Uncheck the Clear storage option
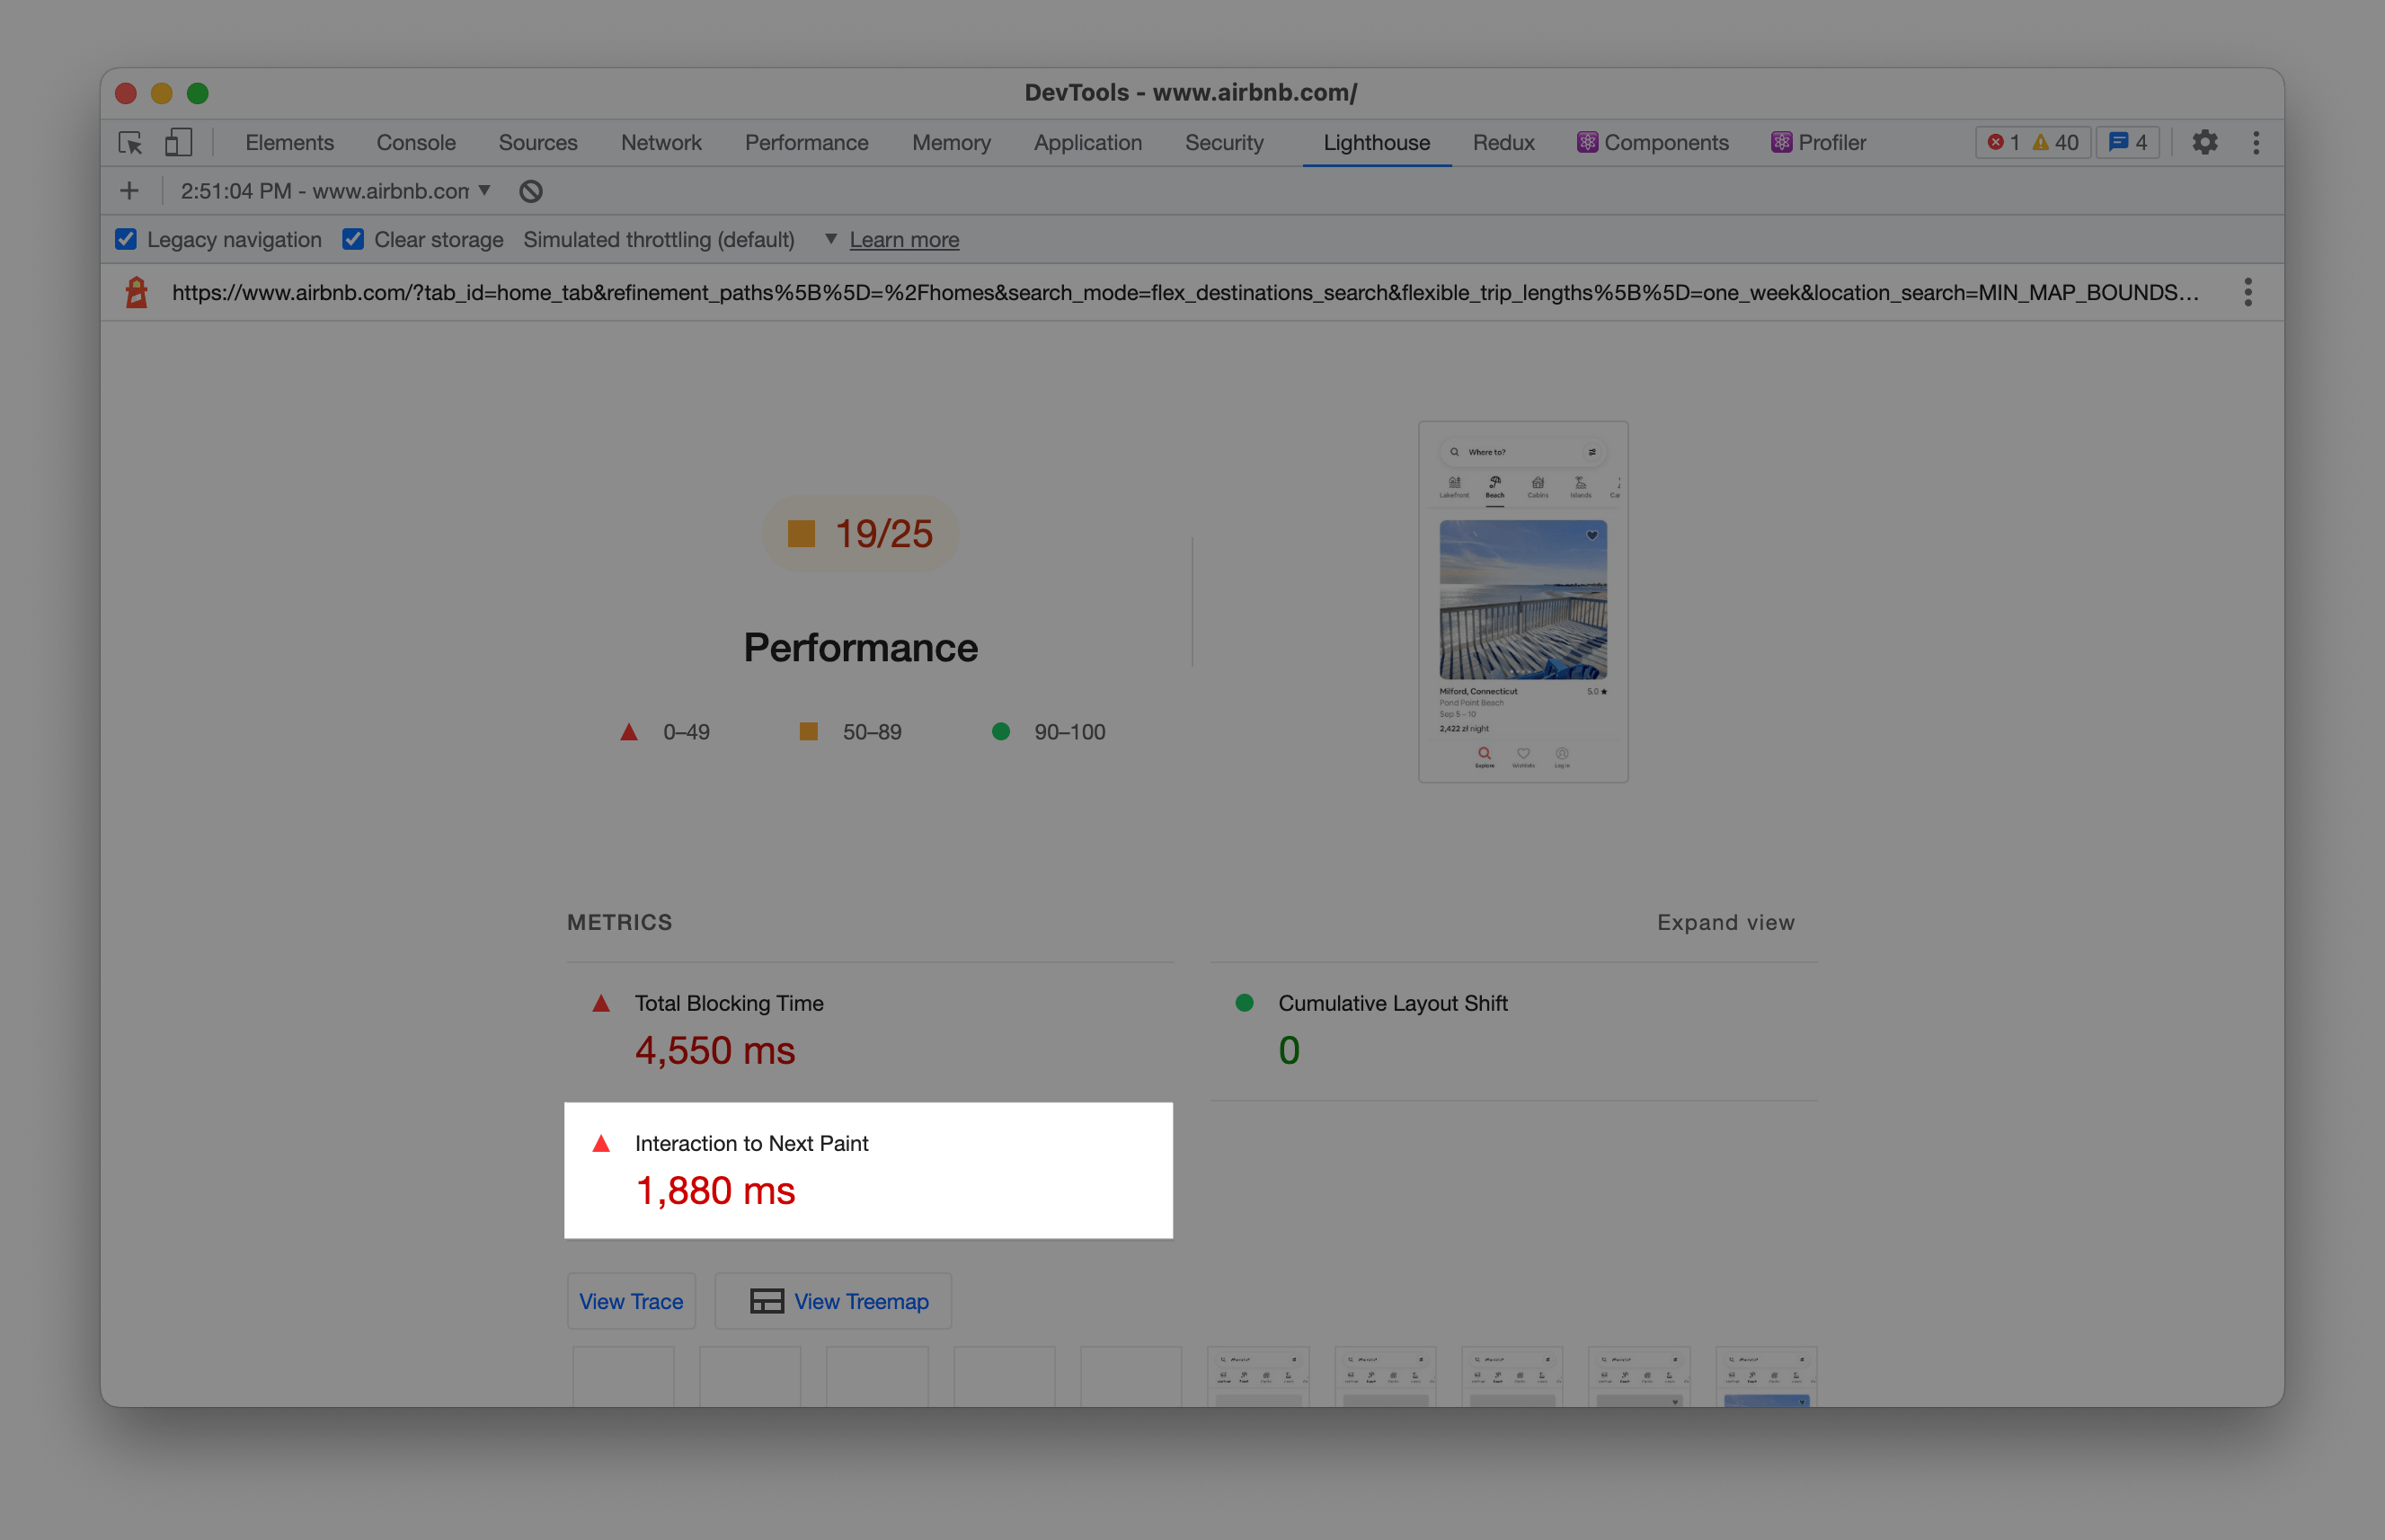Image resolution: width=2385 pixels, height=1540 pixels. click(354, 239)
